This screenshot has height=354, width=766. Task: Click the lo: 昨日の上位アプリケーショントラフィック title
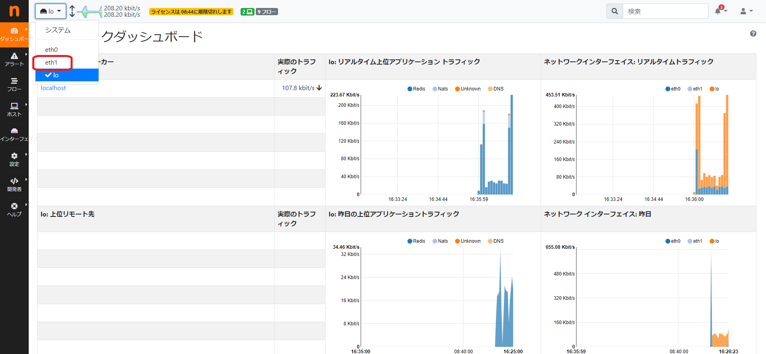pyautogui.click(x=394, y=214)
